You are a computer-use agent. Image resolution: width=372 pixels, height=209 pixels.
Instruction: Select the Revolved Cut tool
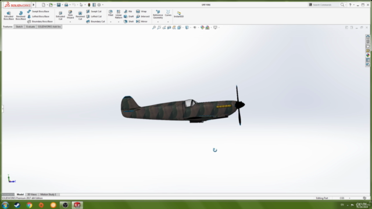(80, 16)
